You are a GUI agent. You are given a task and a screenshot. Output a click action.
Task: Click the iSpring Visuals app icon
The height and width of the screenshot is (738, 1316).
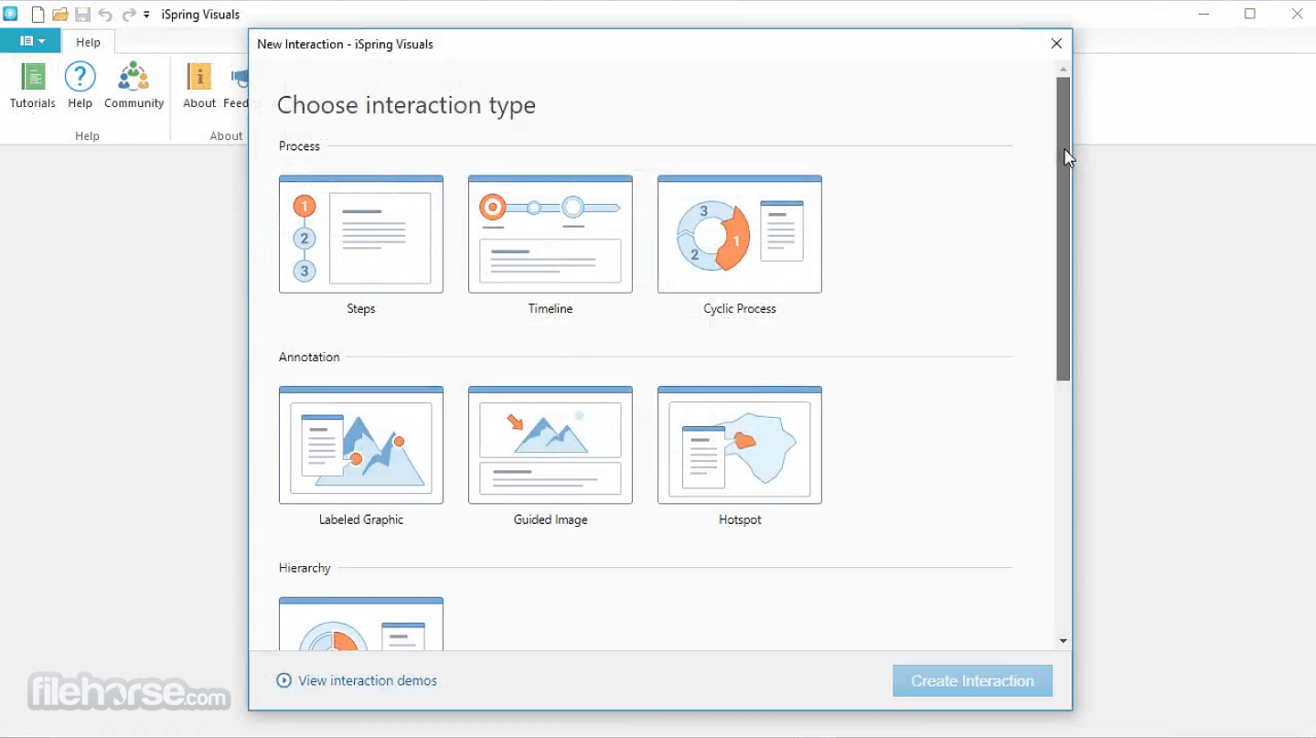coord(11,14)
